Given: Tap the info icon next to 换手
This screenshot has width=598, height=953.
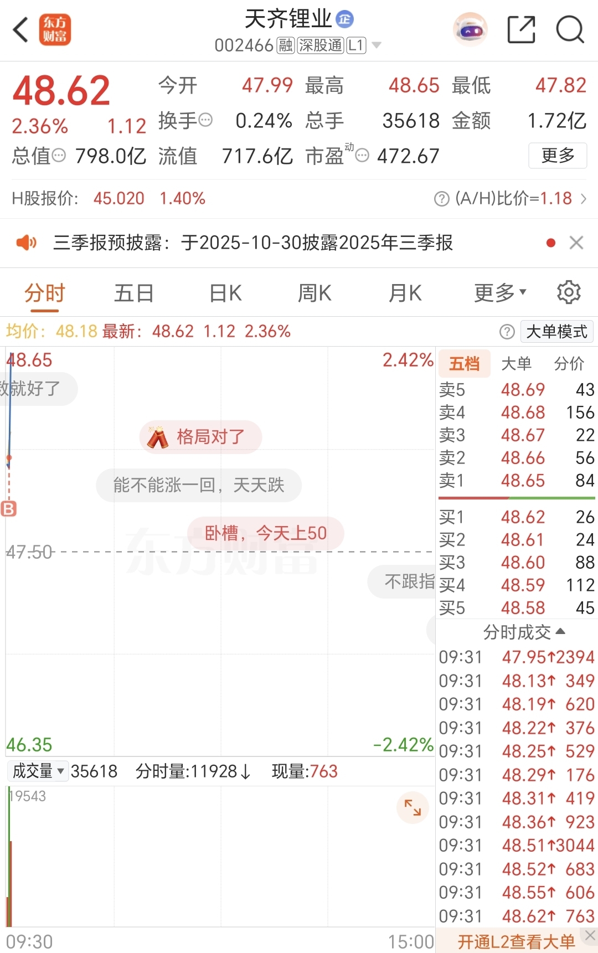Looking at the screenshot, I should point(205,120).
